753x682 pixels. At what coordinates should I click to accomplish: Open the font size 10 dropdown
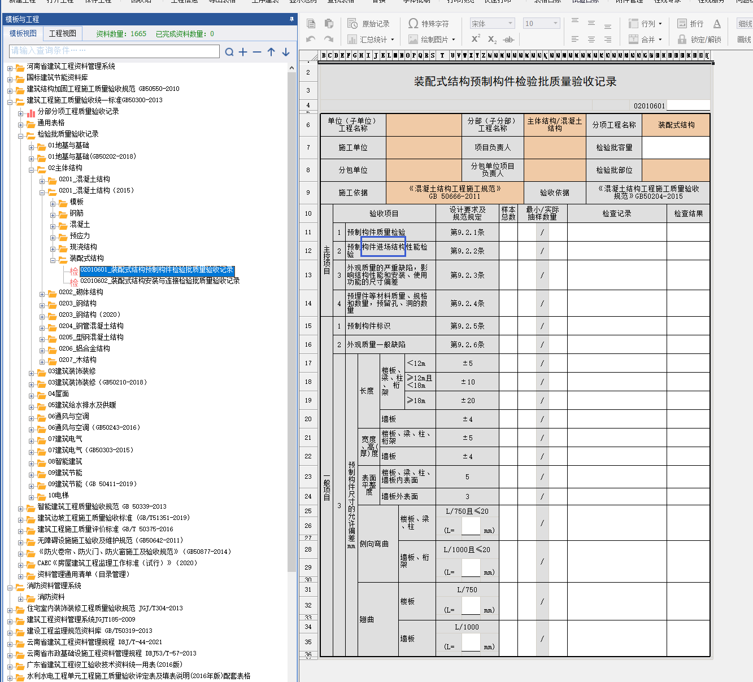(541, 24)
